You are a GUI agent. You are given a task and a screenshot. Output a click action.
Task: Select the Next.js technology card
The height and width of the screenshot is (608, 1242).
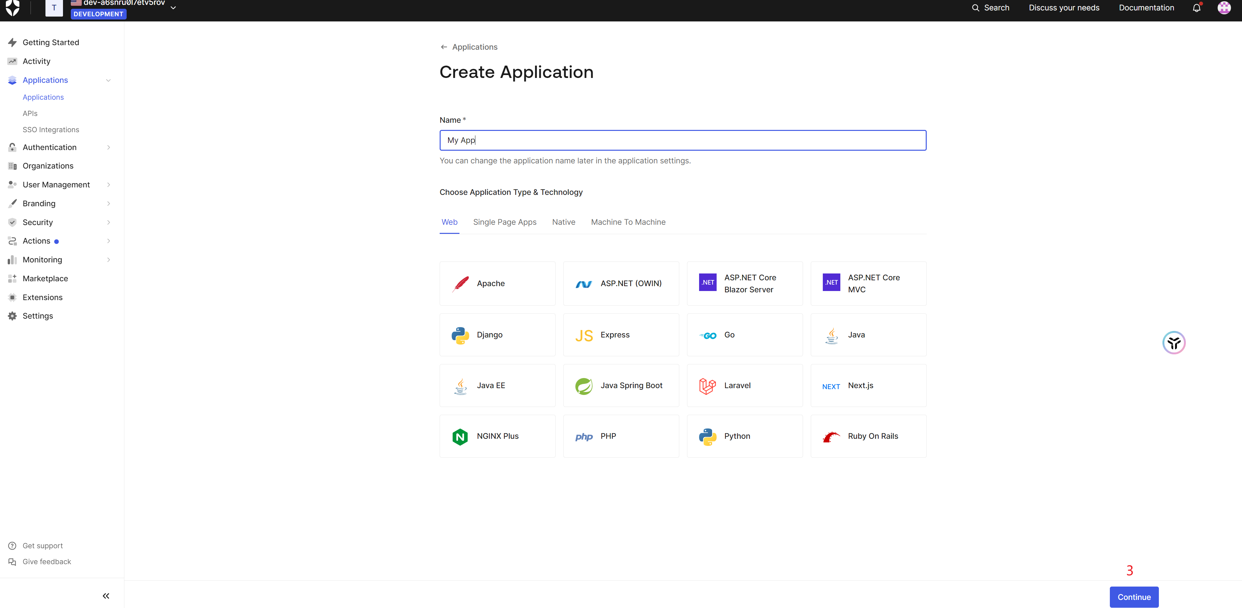pyautogui.click(x=868, y=385)
